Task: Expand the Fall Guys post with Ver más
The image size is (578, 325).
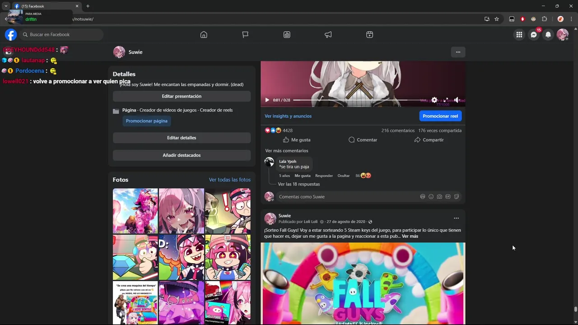Action: click(x=410, y=237)
